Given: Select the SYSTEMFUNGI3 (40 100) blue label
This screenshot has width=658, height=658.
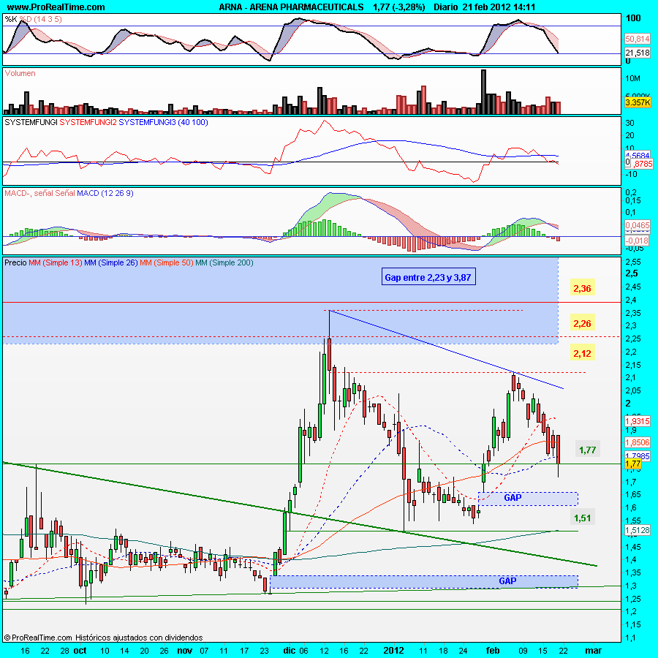Looking at the screenshot, I should click(163, 122).
